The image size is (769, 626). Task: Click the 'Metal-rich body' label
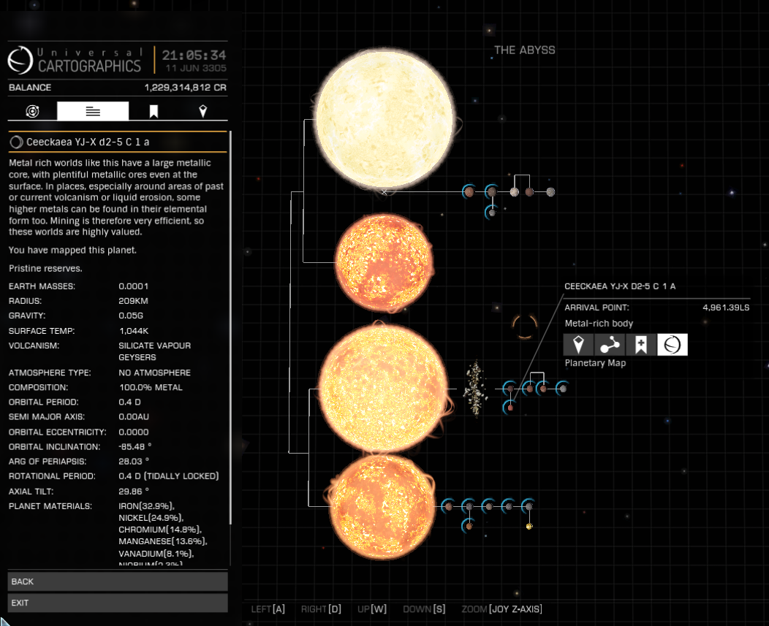pos(599,323)
